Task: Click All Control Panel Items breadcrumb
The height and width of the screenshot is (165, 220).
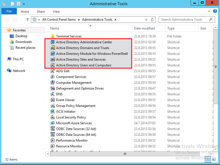Action: click(x=59, y=20)
